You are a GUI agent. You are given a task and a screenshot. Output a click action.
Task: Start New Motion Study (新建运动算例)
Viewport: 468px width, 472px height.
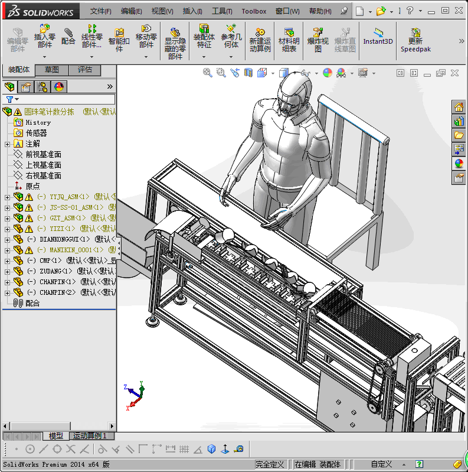[260, 40]
